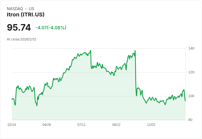Click the -4.07(-4.08%) price change
202x139 pixels.
click(x=51, y=28)
